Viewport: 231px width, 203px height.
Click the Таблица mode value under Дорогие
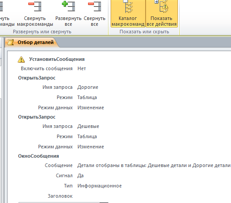coord(87,97)
